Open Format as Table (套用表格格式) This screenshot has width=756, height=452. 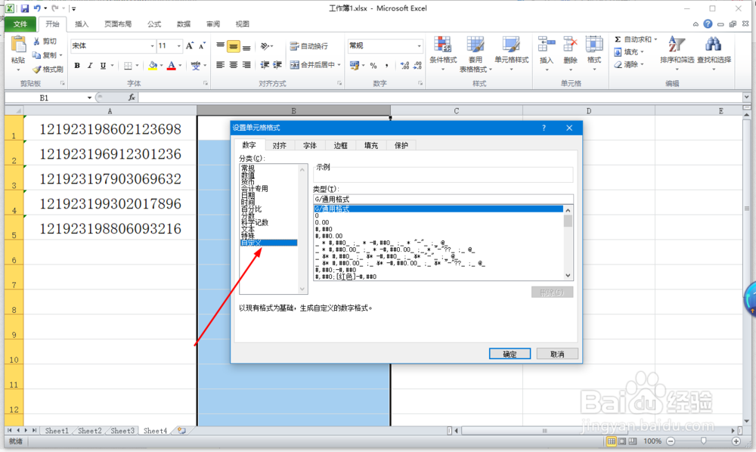click(x=476, y=54)
